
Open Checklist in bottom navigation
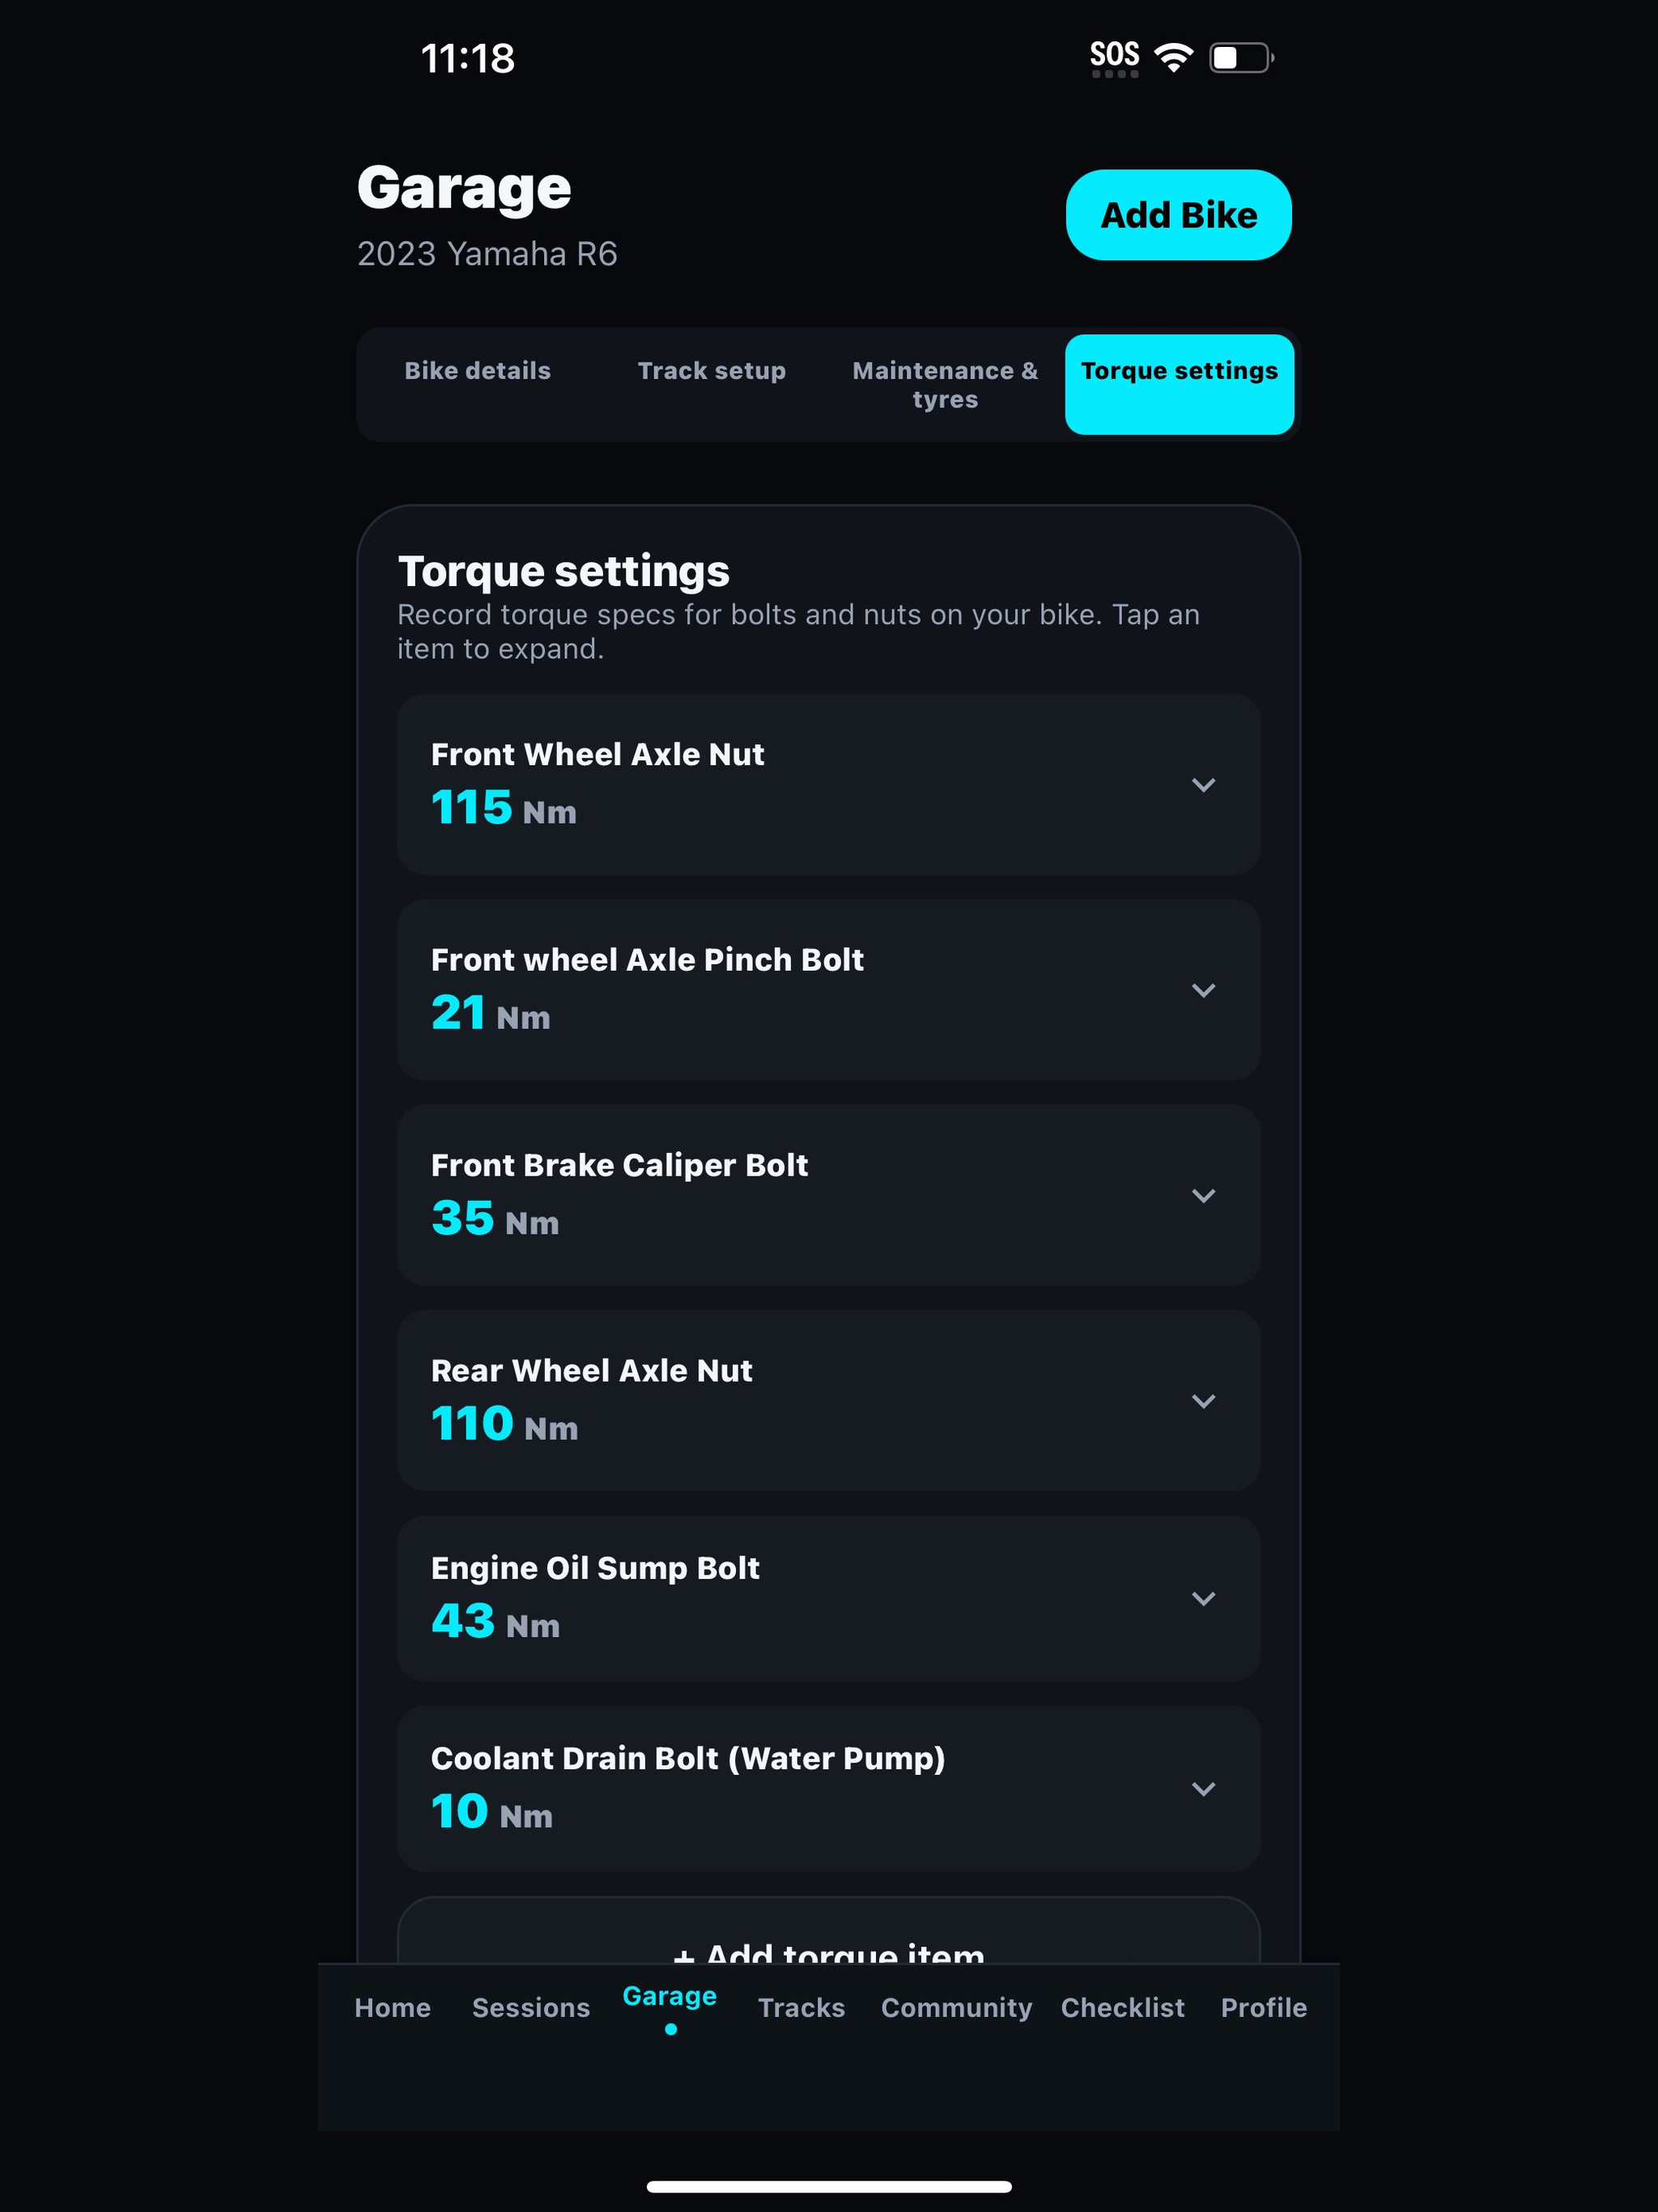tap(1122, 2008)
